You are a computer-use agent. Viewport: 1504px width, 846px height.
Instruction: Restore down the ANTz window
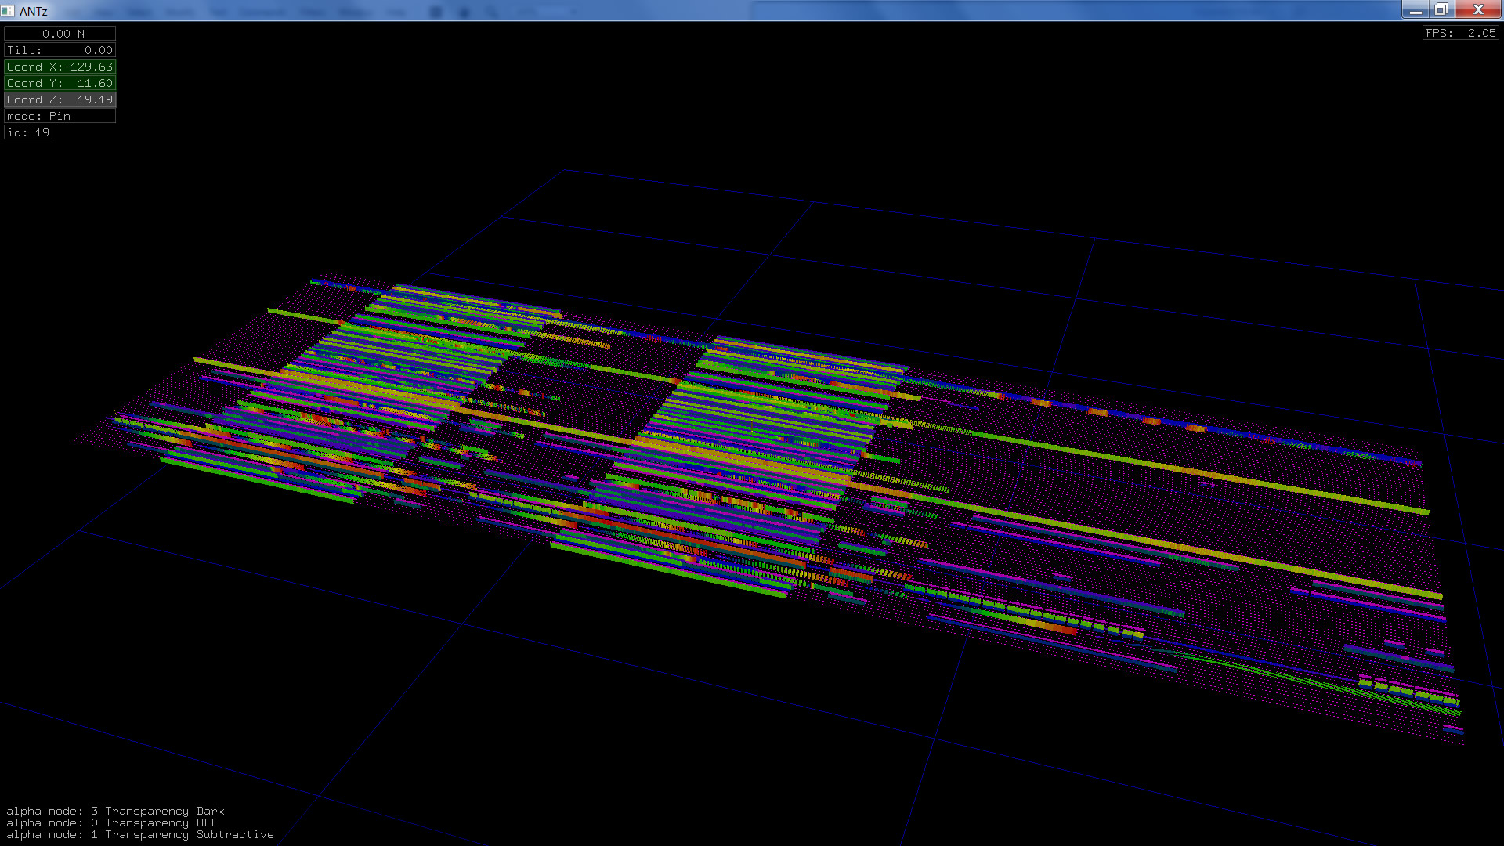[x=1441, y=10]
